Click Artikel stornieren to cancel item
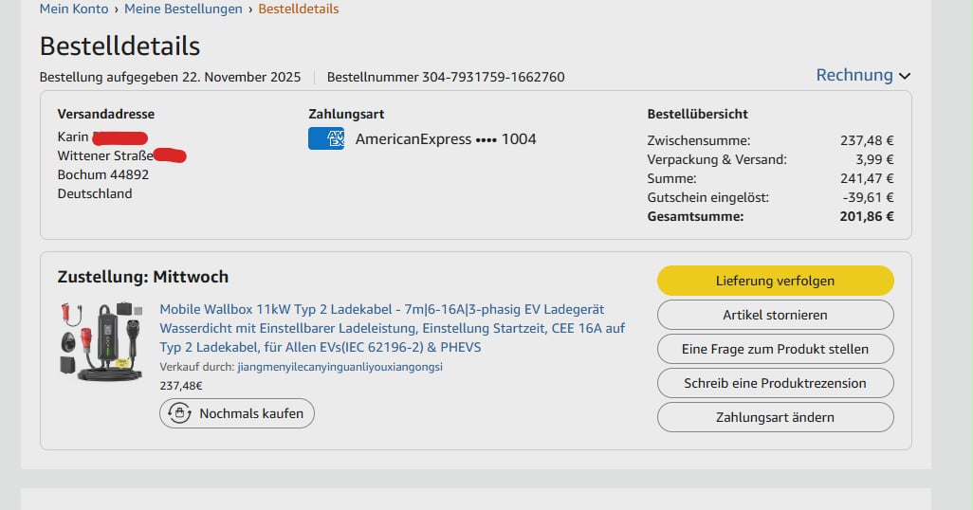Image resolution: width=973 pixels, height=510 pixels. pyautogui.click(x=775, y=315)
